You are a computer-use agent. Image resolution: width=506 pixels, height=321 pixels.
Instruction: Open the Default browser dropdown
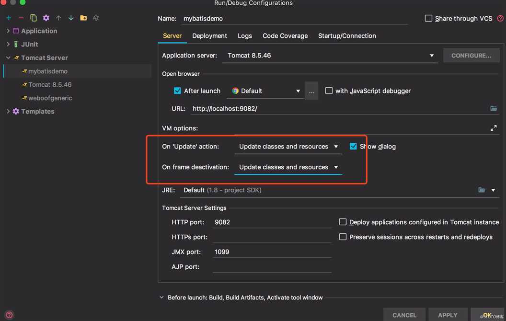click(x=265, y=91)
